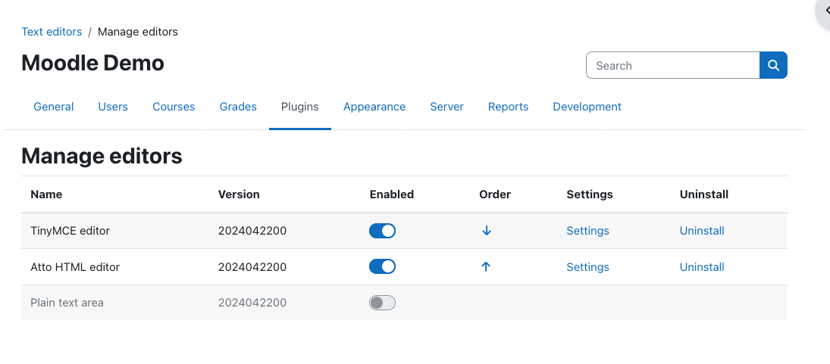The width and height of the screenshot is (830, 364).
Task: Move TinyMCE editor down with arrow
Action: click(487, 231)
